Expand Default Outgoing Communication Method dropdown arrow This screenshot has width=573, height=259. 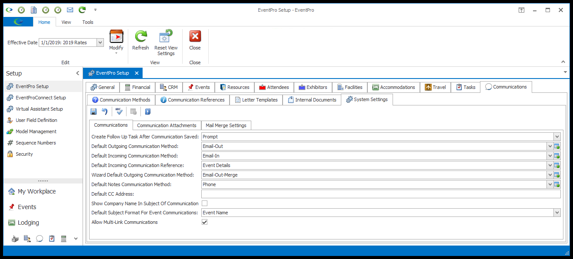coord(550,146)
